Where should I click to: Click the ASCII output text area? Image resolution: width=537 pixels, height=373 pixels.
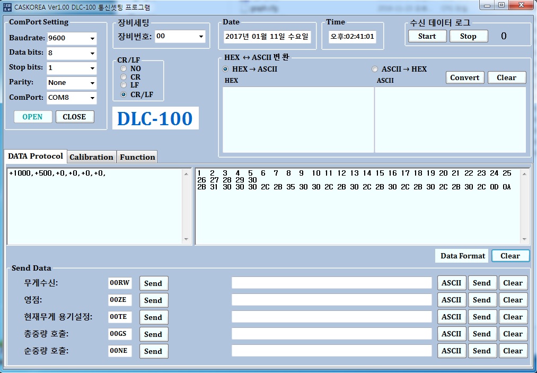coord(451,120)
